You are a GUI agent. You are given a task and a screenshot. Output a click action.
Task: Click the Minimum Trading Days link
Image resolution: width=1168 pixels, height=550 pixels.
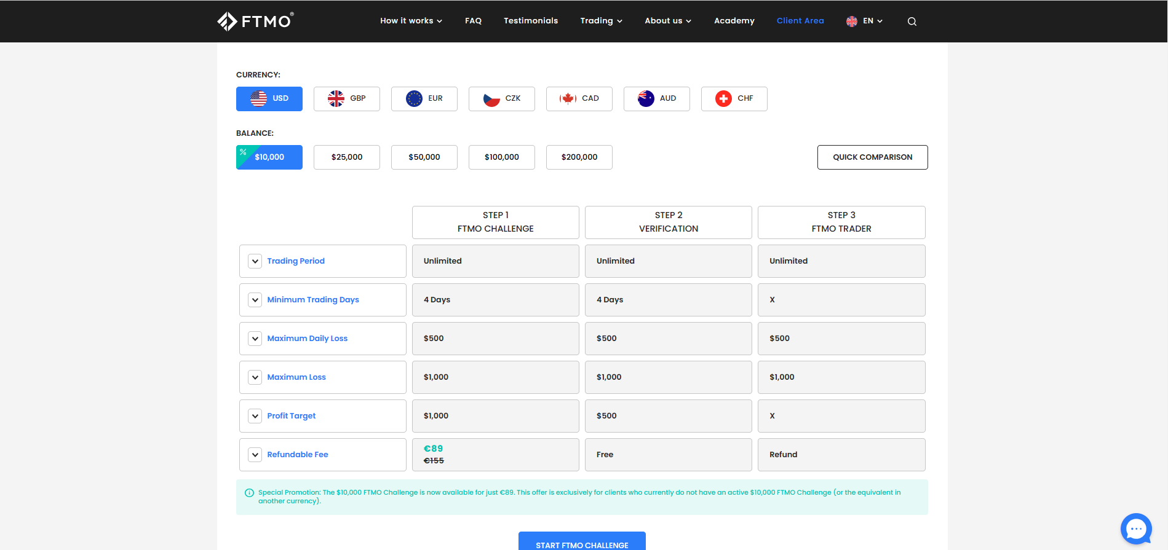[313, 300]
